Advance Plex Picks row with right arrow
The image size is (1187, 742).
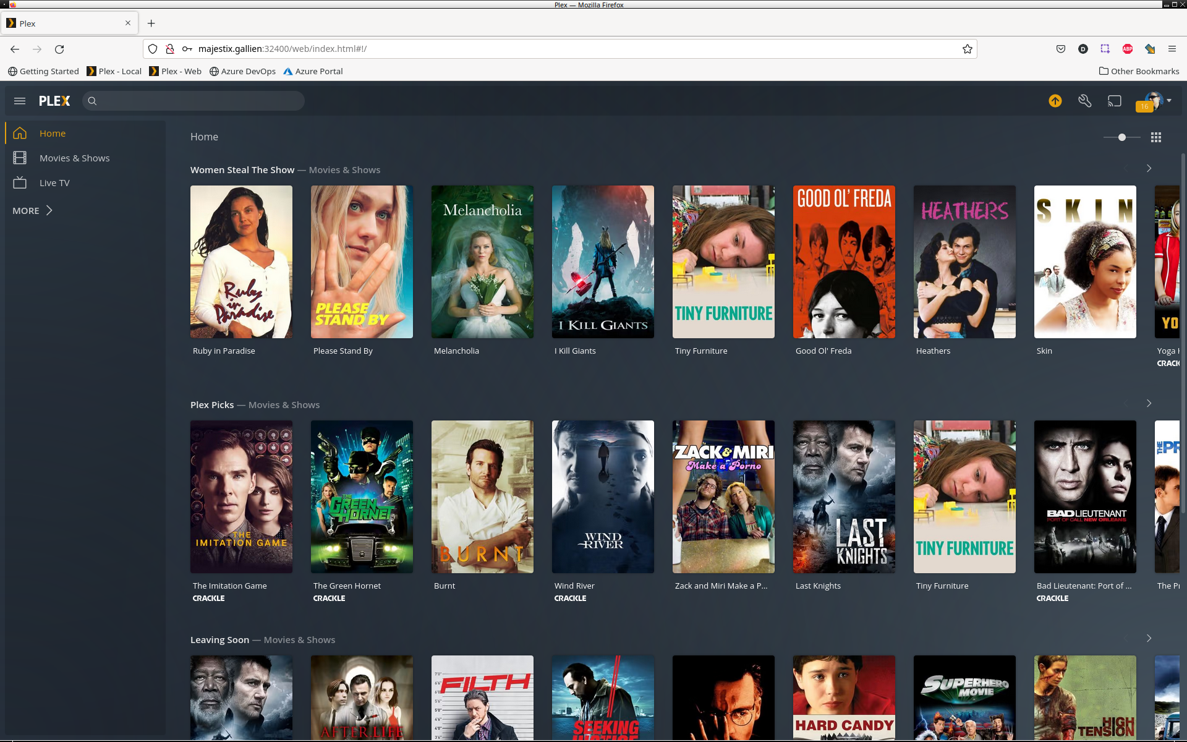[1149, 403]
